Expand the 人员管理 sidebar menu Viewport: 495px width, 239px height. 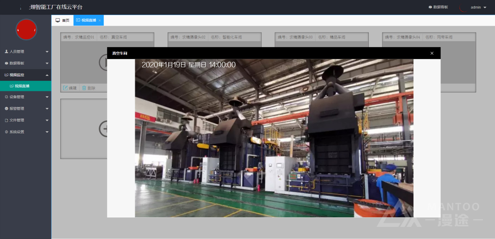(x=26, y=52)
